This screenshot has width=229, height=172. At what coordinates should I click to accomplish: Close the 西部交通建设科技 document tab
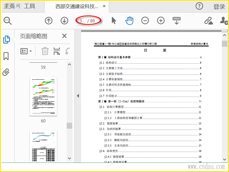(104, 6)
